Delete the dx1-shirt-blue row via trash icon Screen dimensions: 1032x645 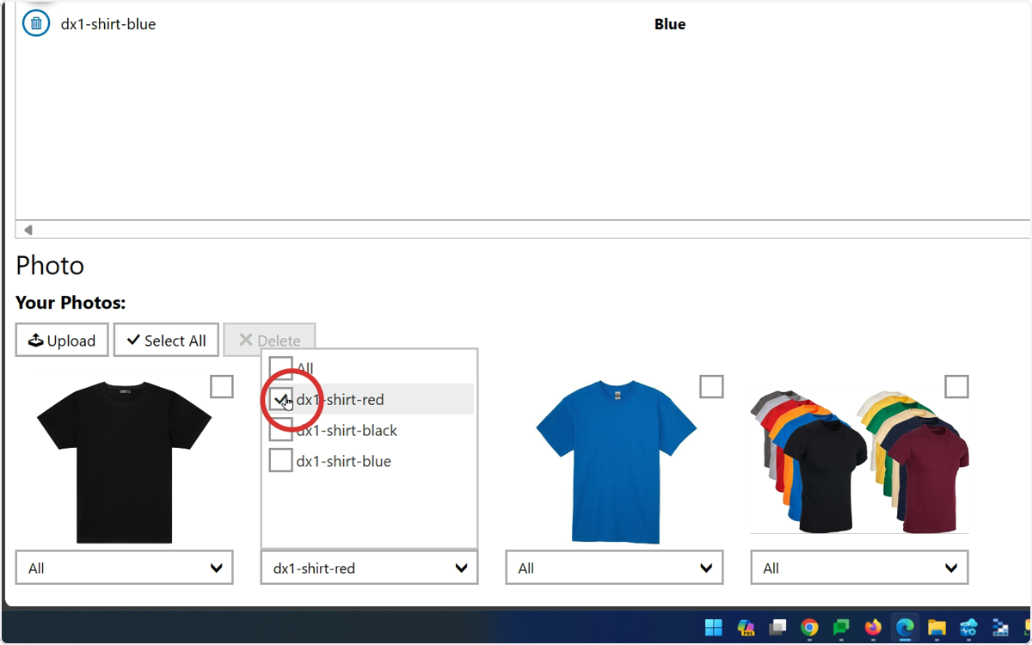tap(36, 23)
